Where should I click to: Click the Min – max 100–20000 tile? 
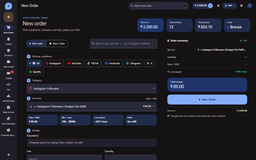pyautogui.click(x=75, y=120)
